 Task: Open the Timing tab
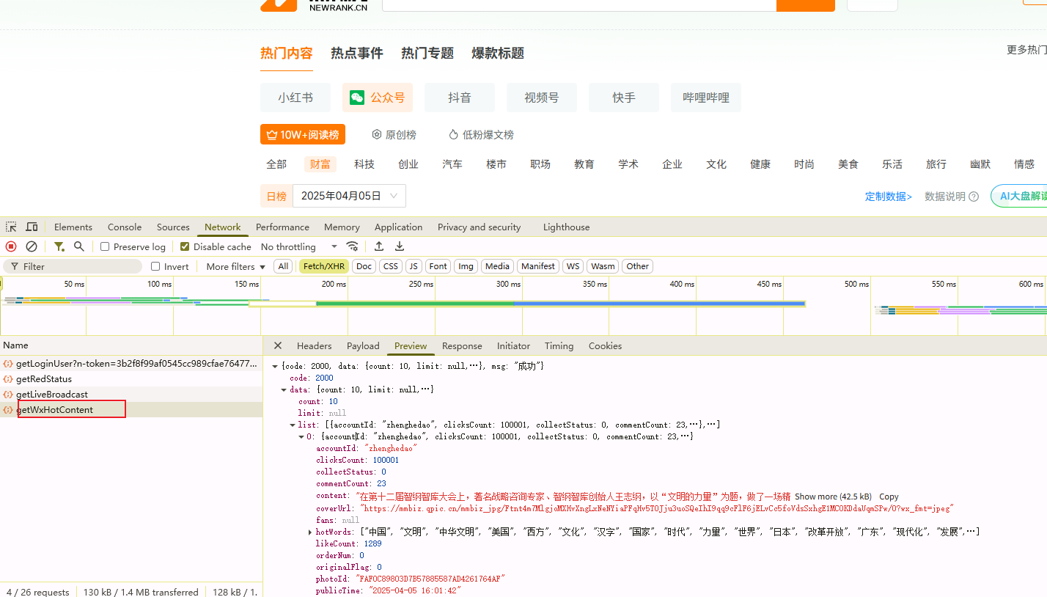pos(559,345)
